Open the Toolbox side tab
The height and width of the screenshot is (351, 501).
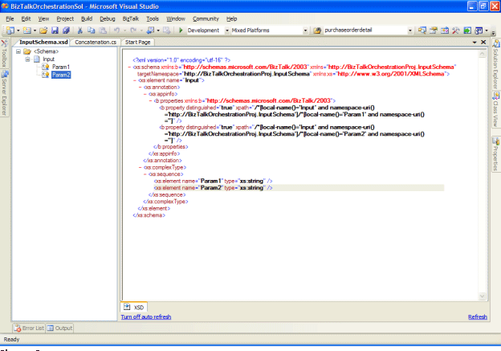(x=4, y=54)
